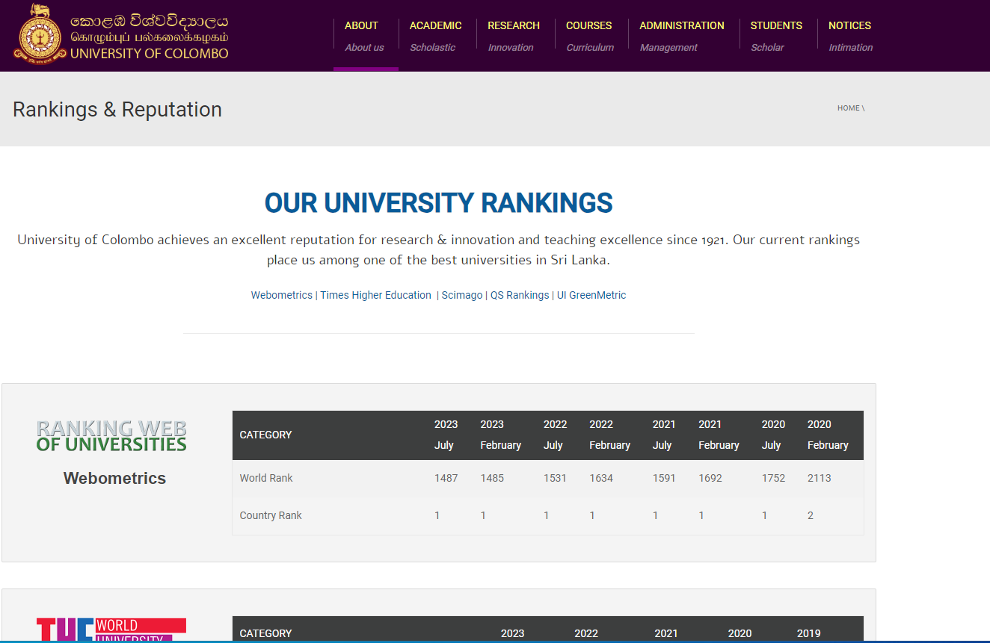This screenshot has height=643, width=990.
Task: Click the World Rank value 1692
Action: pos(710,478)
